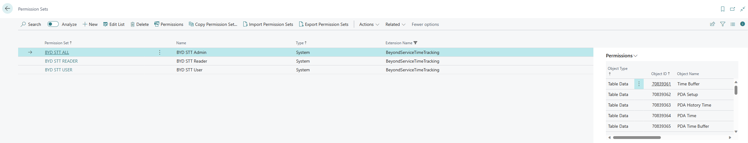Open the BYD STT READER link
748x143 pixels.
[x=61, y=61]
